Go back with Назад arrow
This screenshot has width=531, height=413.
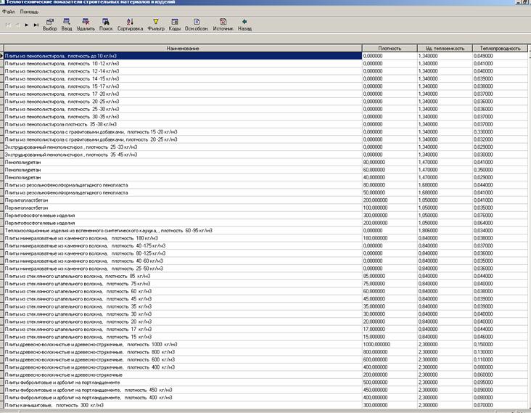[245, 23]
